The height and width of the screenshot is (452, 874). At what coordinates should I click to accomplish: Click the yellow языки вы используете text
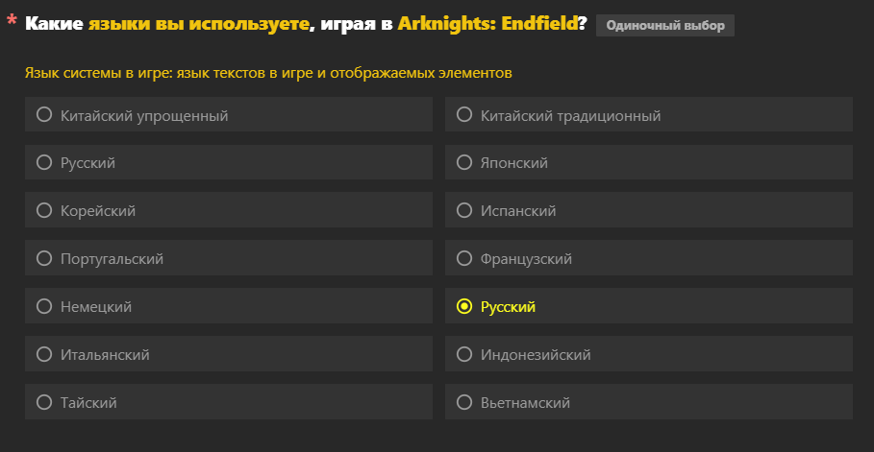tap(199, 24)
